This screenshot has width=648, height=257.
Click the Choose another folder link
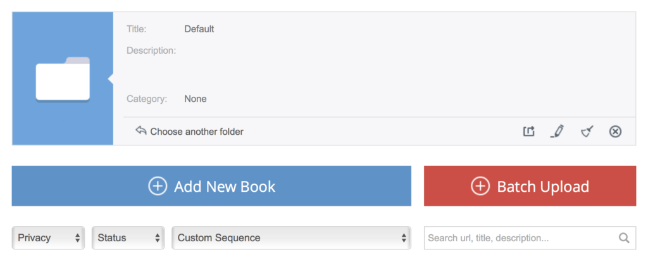click(x=197, y=132)
